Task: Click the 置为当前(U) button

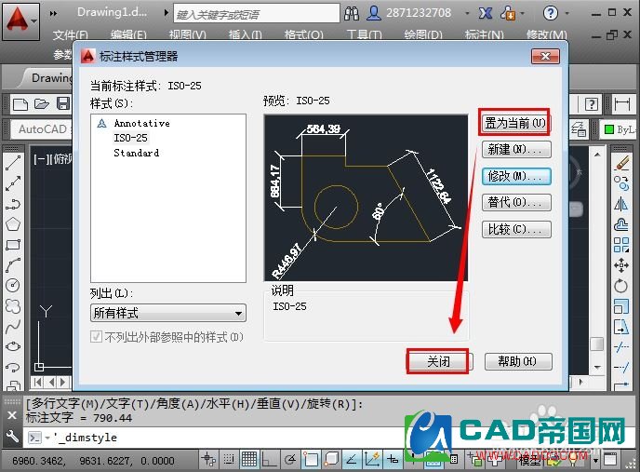Action: (x=514, y=123)
